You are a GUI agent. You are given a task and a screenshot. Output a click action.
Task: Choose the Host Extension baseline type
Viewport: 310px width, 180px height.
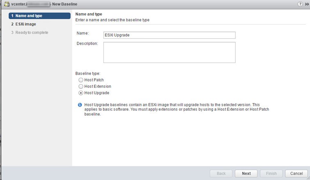click(x=81, y=87)
